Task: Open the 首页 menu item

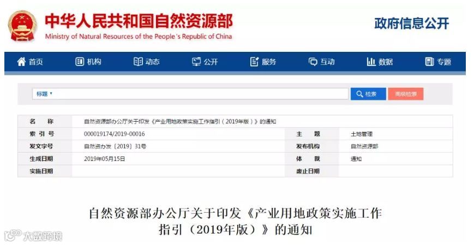Action: (30, 62)
